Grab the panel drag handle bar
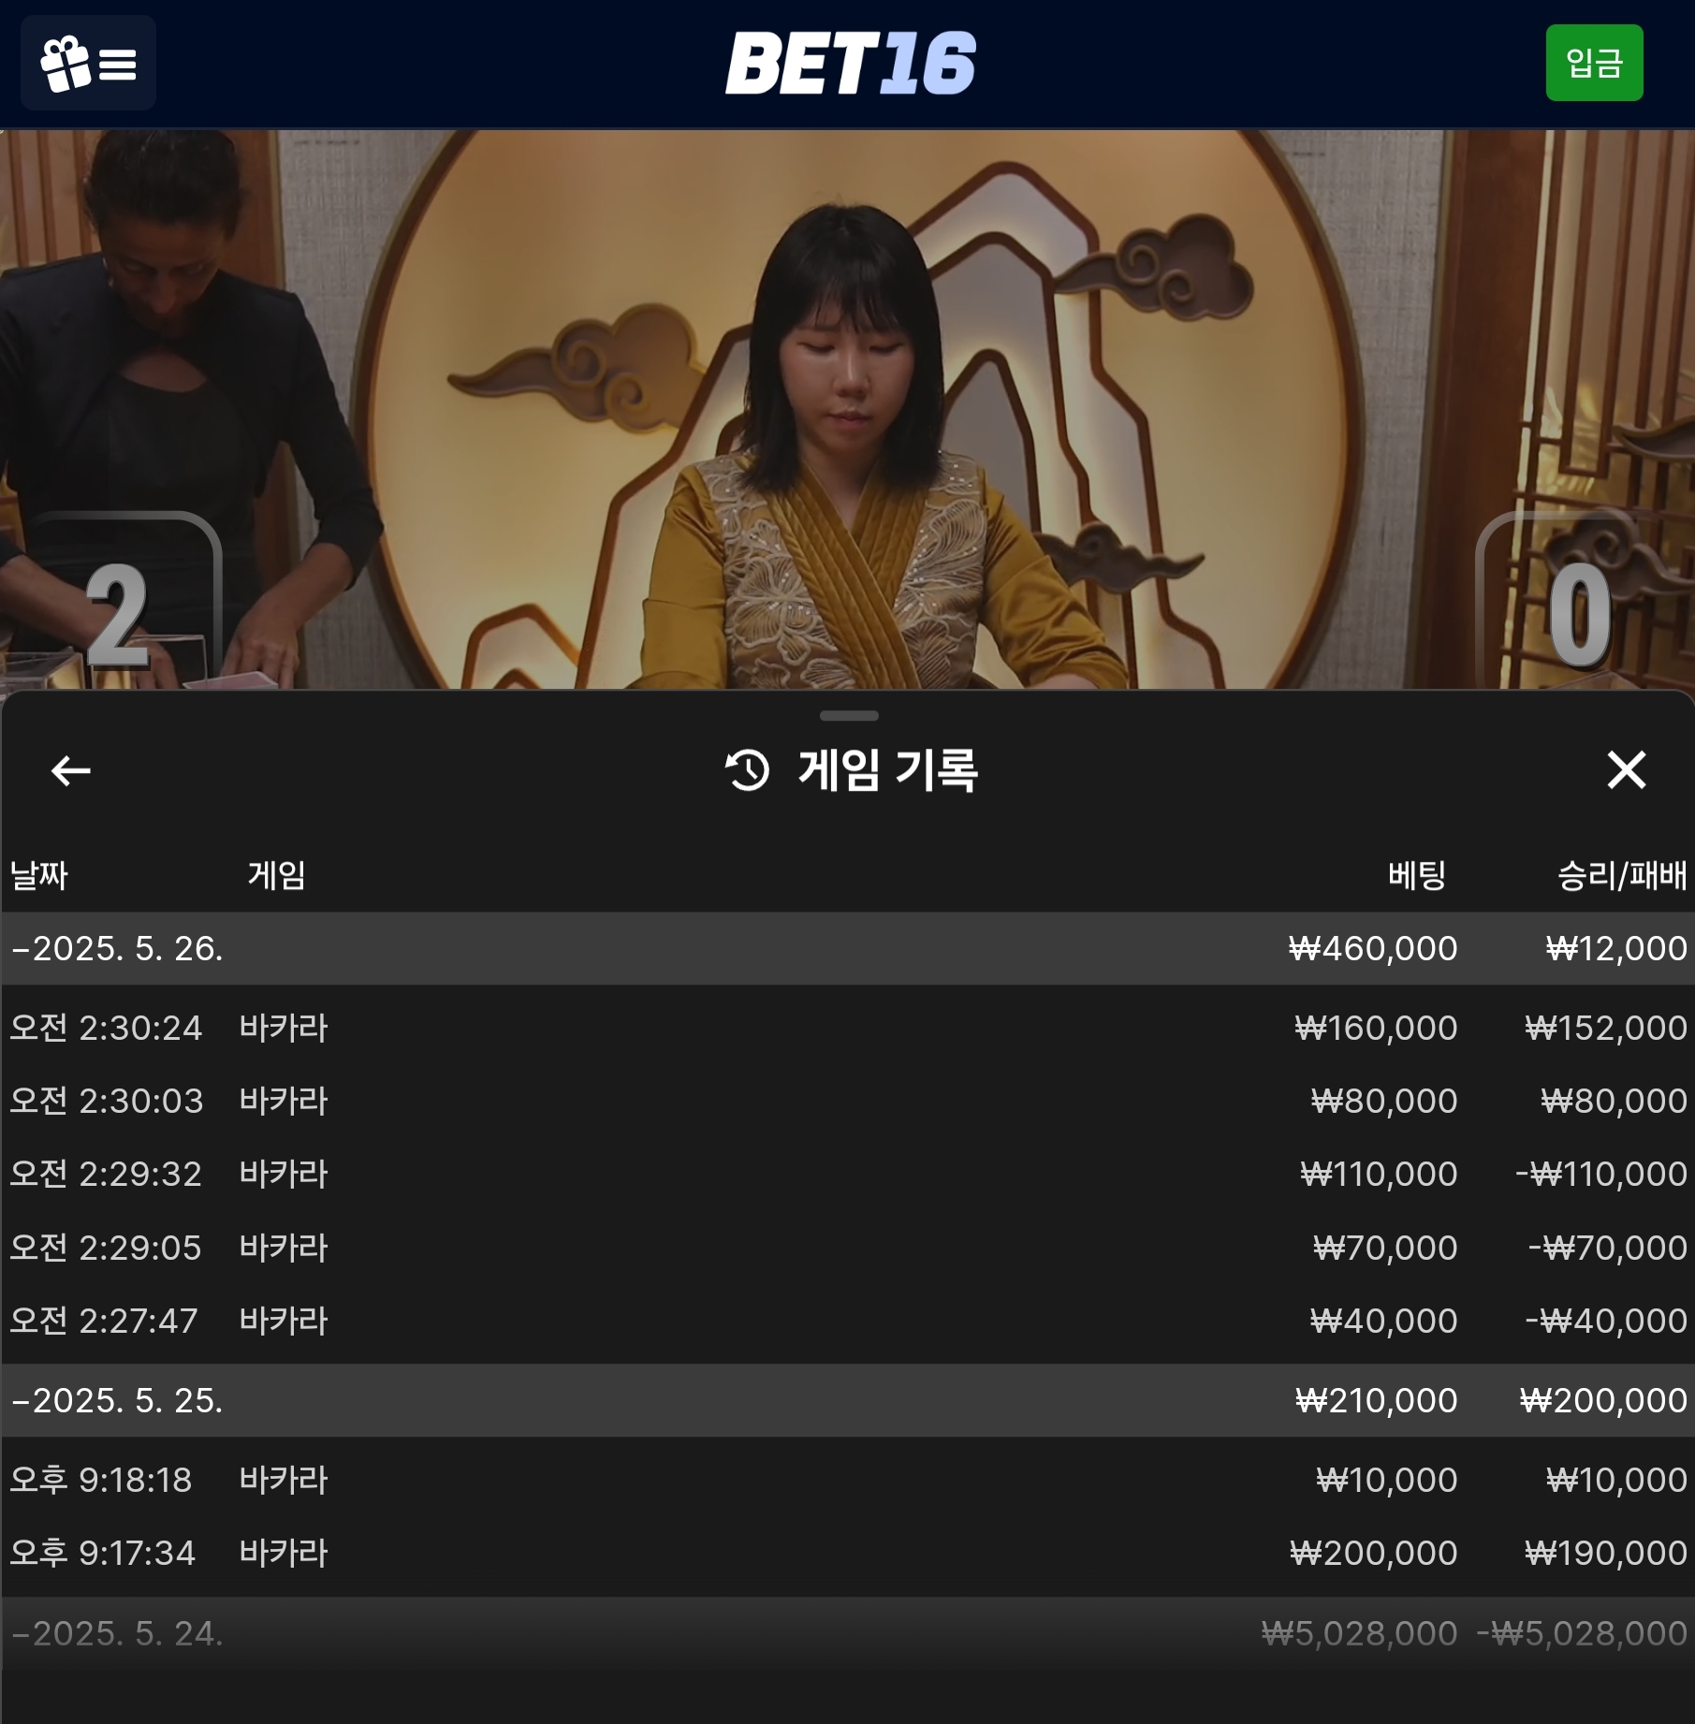The height and width of the screenshot is (1724, 1695). pos(849,716)
